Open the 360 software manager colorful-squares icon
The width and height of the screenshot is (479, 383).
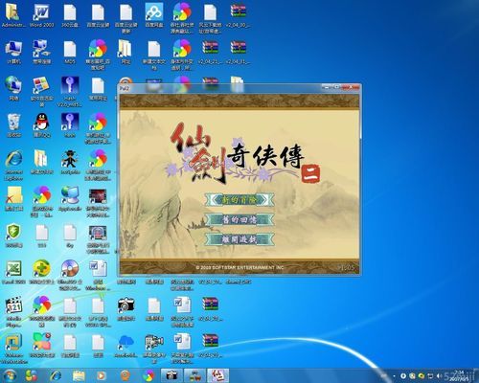pos(41,346)
